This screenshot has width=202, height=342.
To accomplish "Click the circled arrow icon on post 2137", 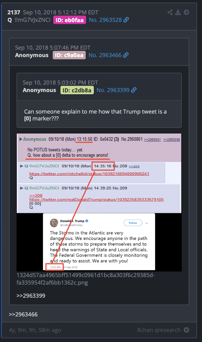I will click(x=186, y=12).
